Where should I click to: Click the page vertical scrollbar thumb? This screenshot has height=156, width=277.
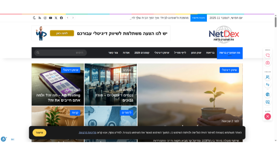tap(276, 22)
